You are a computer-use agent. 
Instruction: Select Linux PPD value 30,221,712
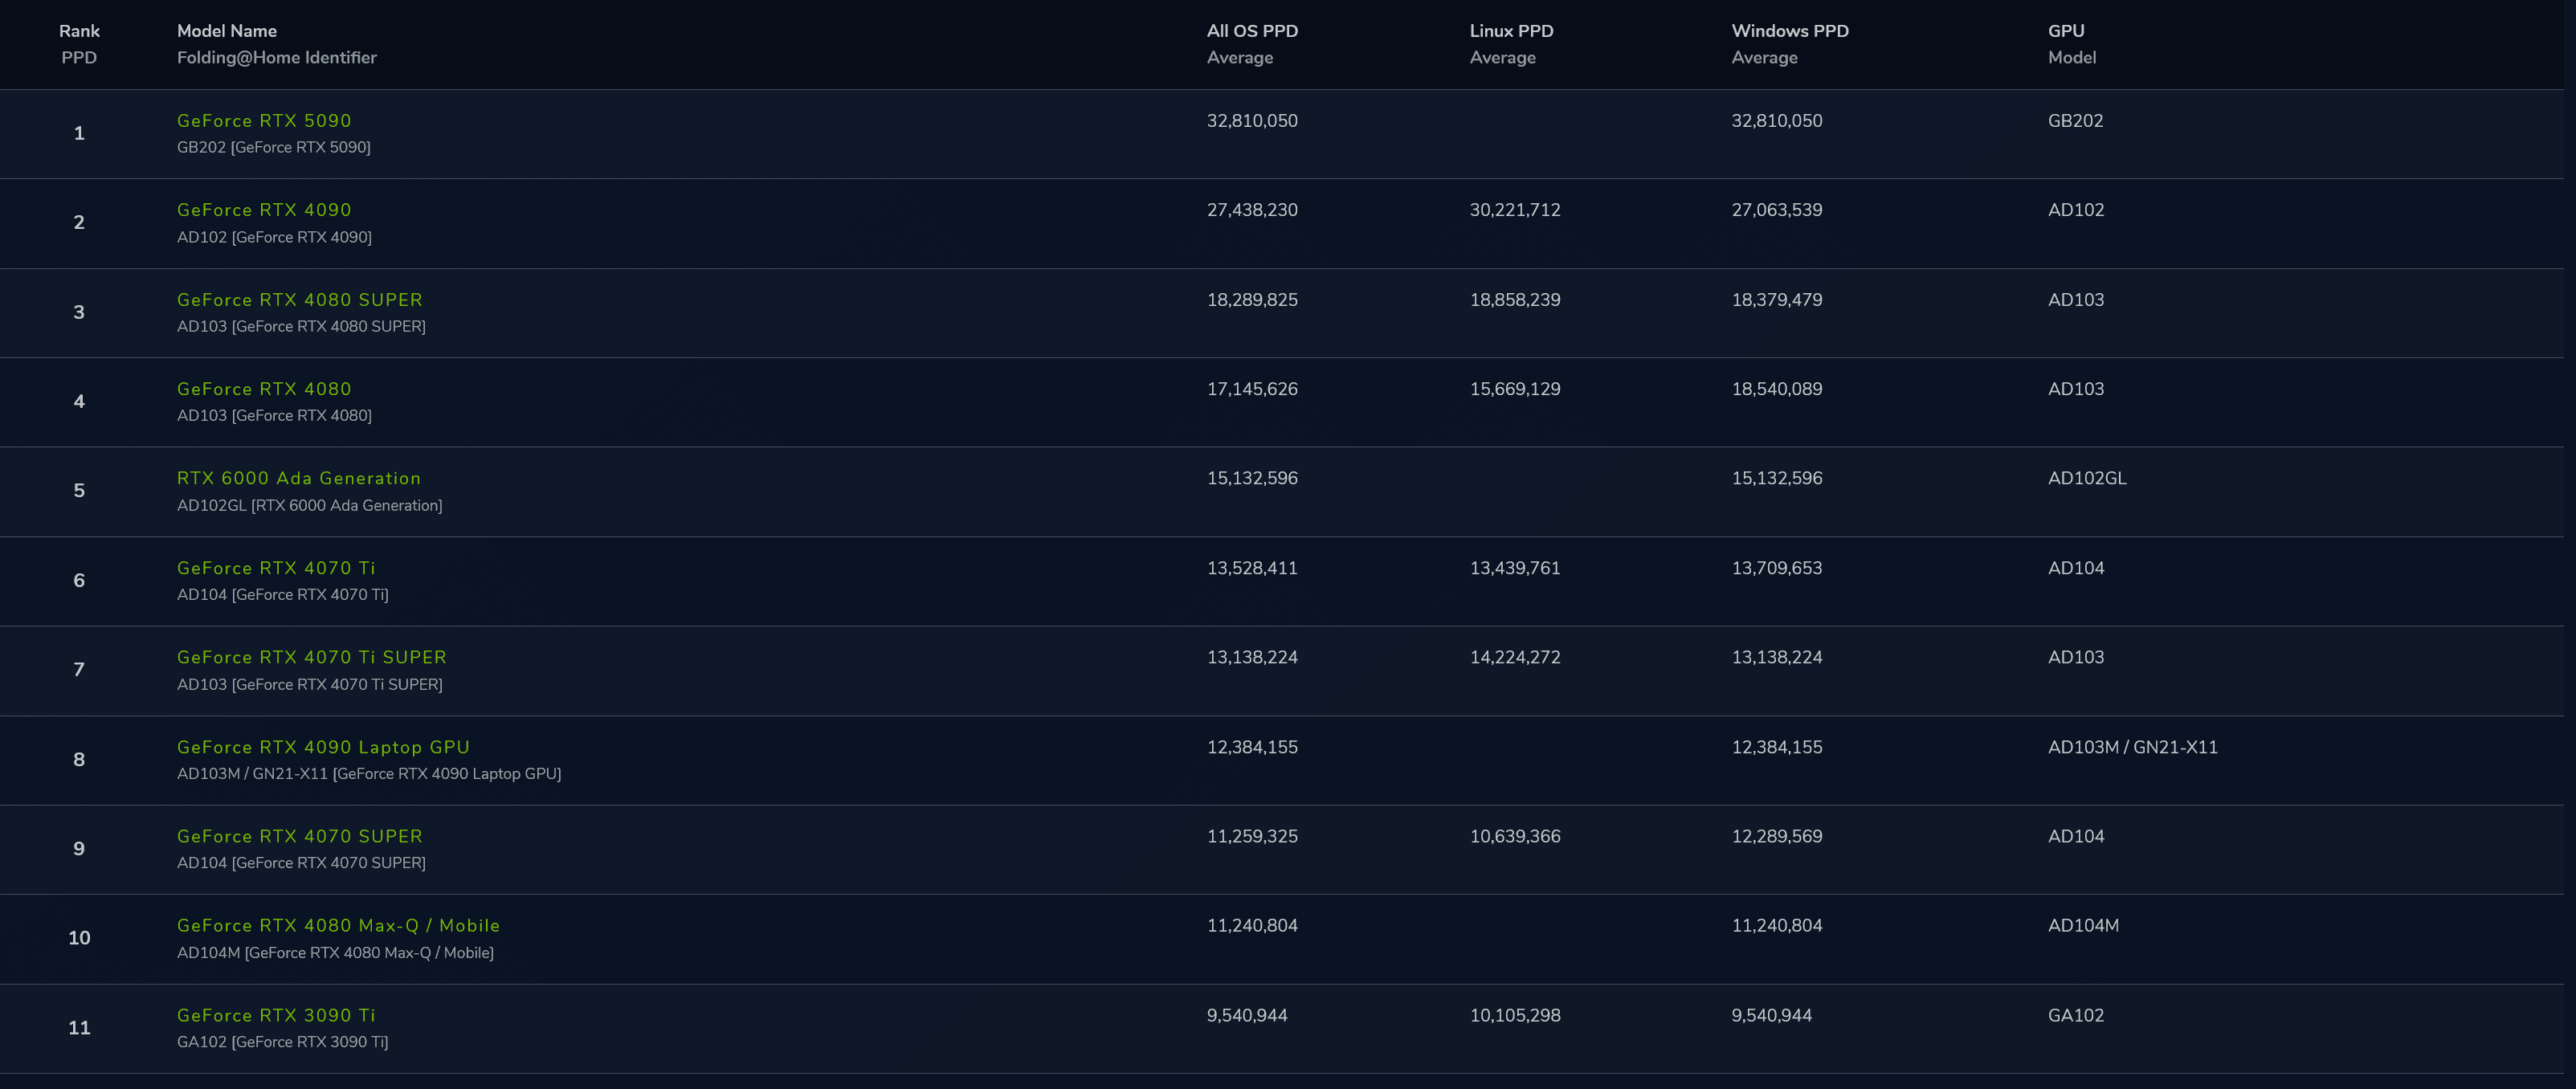(x=1514, y=210)
